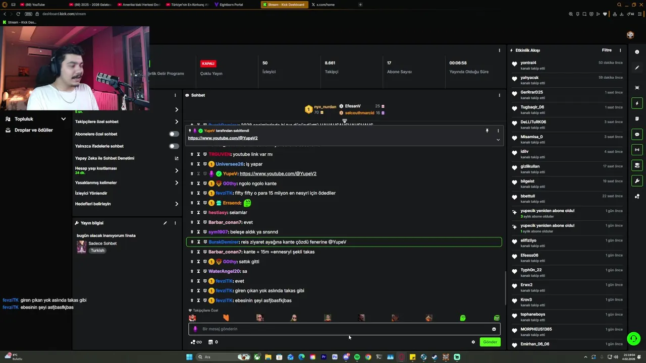Click the document notes sidebar icon
This screenshot has width=646, height=363.
click(637, 119)
